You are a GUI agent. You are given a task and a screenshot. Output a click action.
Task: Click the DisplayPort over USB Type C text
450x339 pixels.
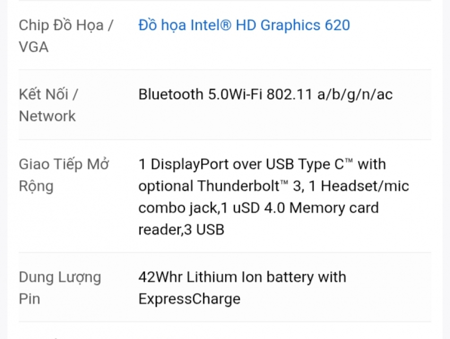247,164
